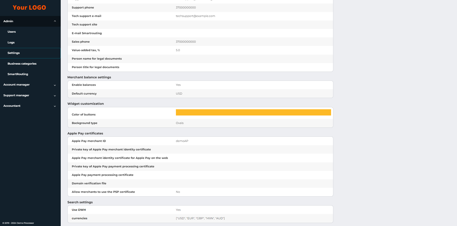
Task: Open the SmartRouting page
Action: pyautogui.click(x=18, y=74)
